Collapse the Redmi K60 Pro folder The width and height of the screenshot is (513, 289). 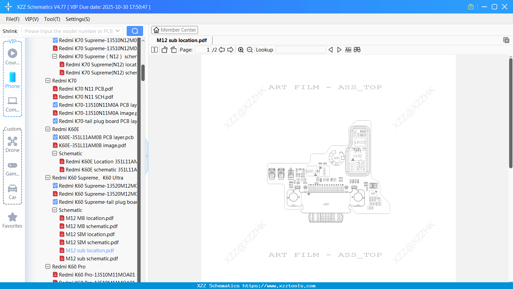coord(48,267)
